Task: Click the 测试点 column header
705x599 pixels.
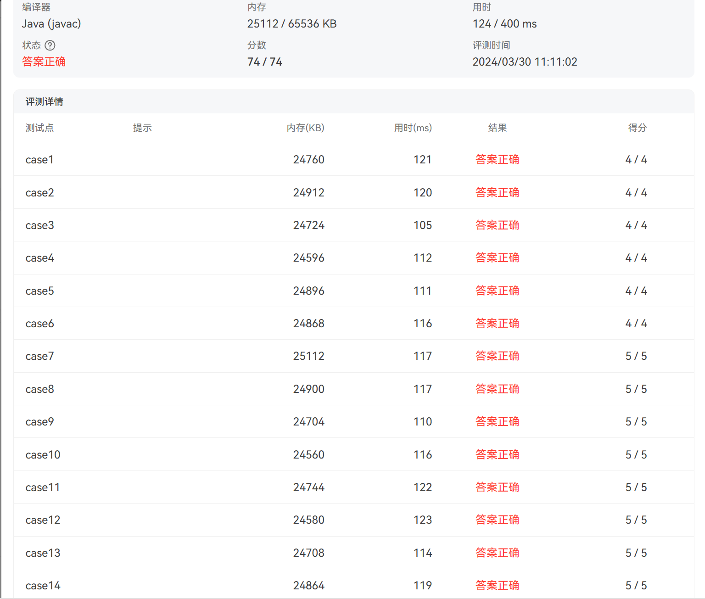Action: [x=39, y=128]
